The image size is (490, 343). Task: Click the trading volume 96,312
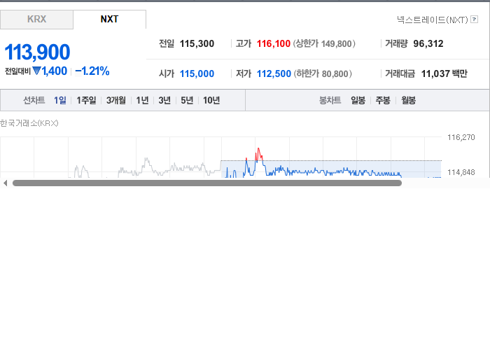tap(428, 43)
